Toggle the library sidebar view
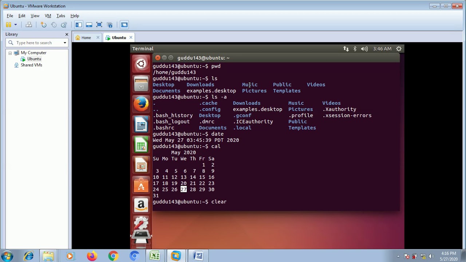This screenshot has height=262, width=466. 79,25
